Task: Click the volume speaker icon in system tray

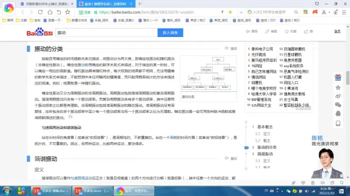Action: coord(307,191)
